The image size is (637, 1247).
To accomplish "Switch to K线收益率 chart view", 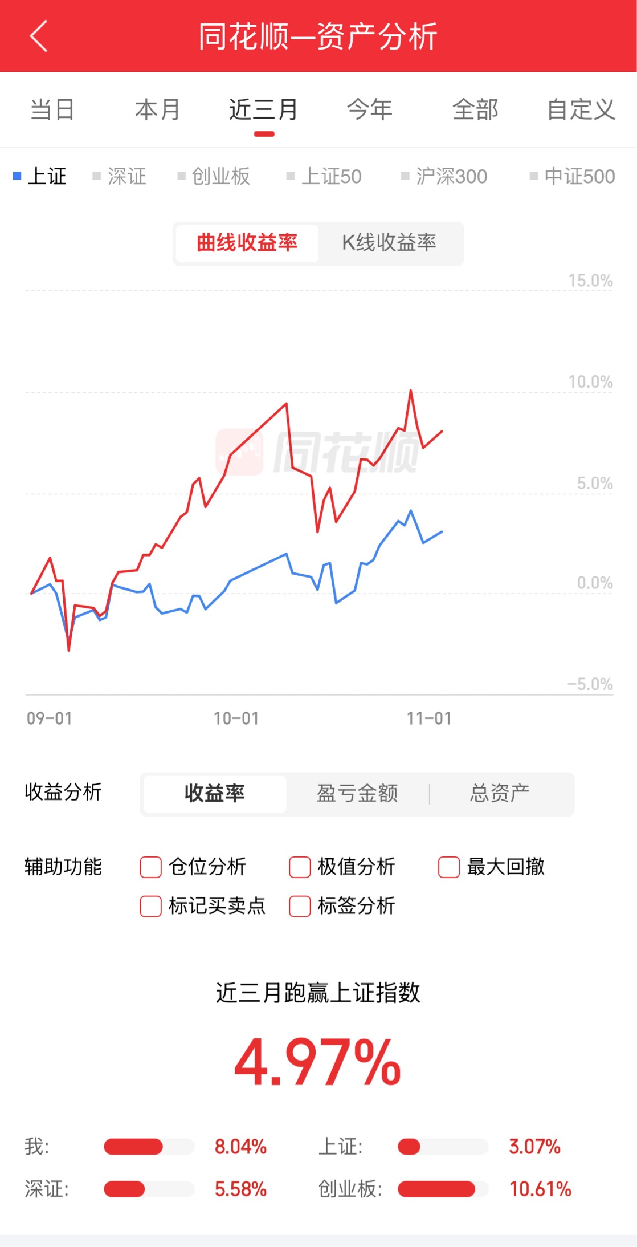I will click(389, 243).
